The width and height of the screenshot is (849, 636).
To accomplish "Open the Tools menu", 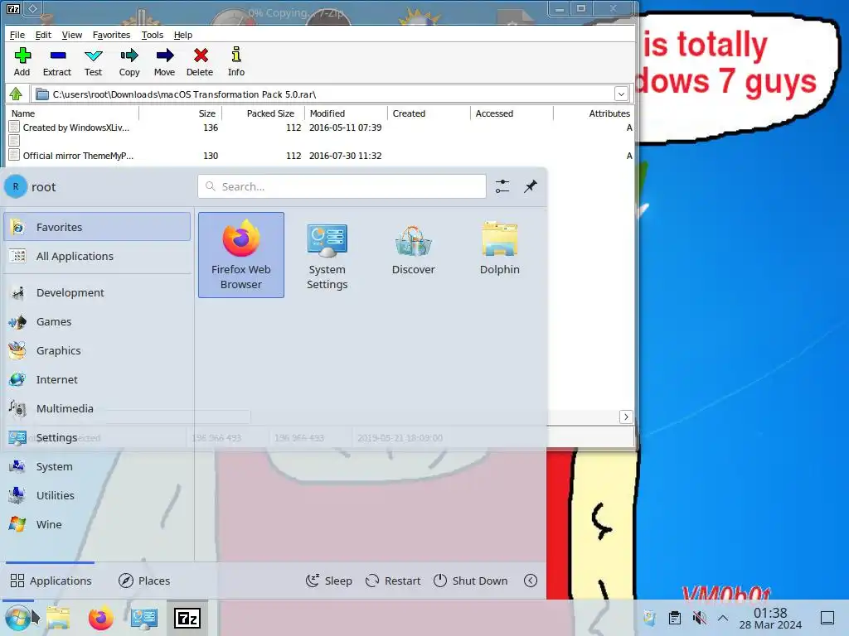I will (153, 35).
